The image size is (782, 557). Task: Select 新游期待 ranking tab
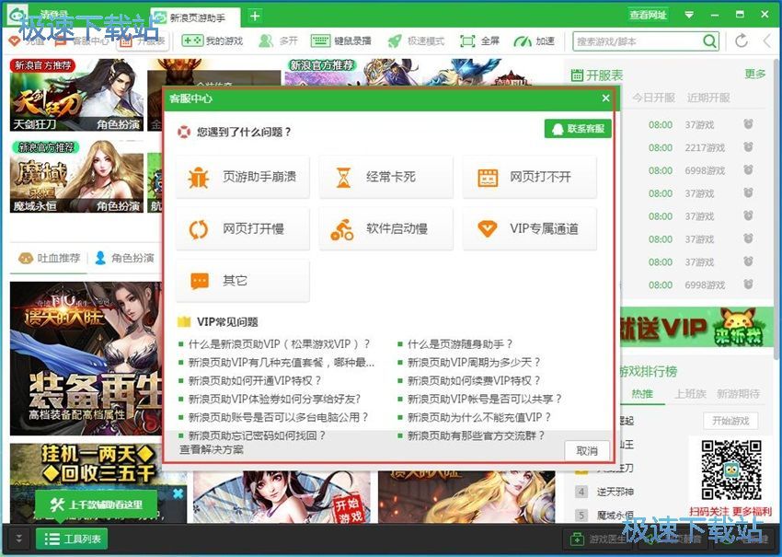[x=738, y=394]
